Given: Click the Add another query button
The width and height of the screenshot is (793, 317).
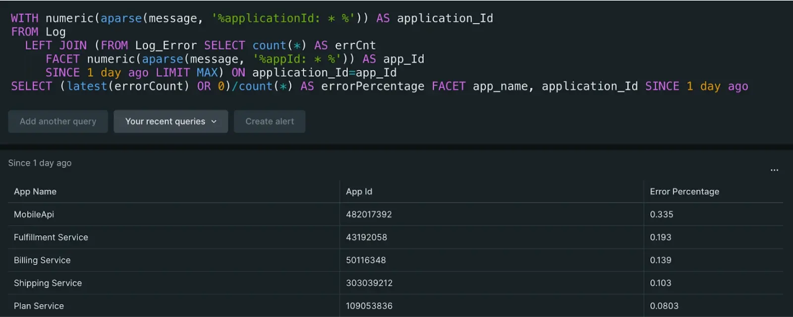Looking at the screenshot, I should (58, 121).
